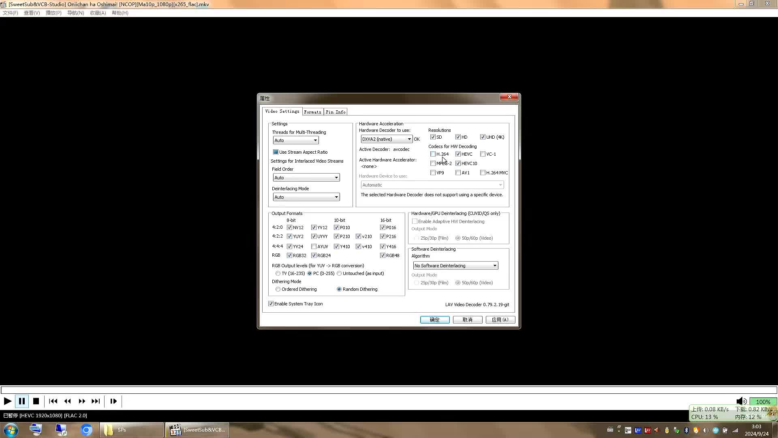Click the 应用 apply button

[500, 320]
